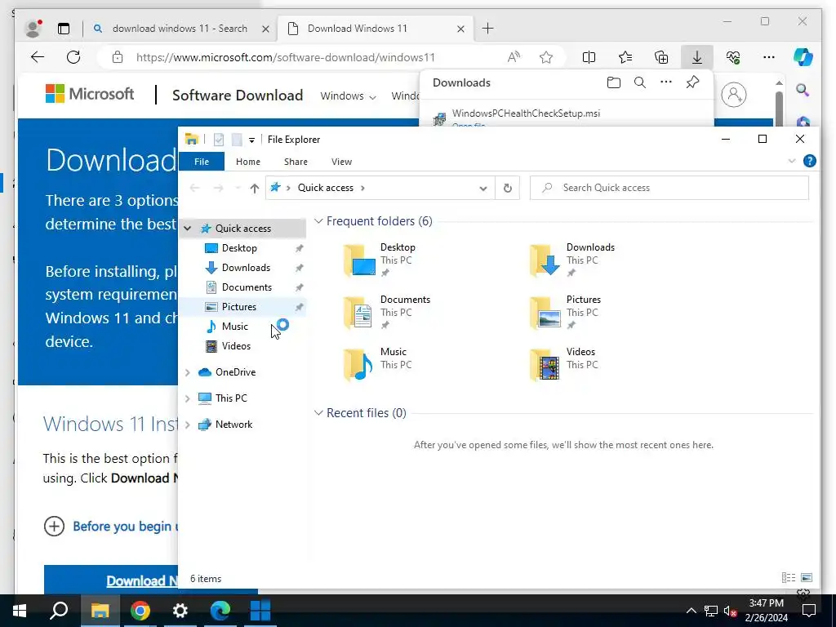The width and height of the screenshot is (836, 627).
Task: Open Windows dropdown on Microsoft page
Action: click(348, 96)
